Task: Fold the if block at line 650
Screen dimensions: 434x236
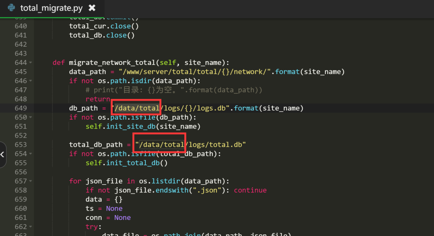Action: click(31, 118)
